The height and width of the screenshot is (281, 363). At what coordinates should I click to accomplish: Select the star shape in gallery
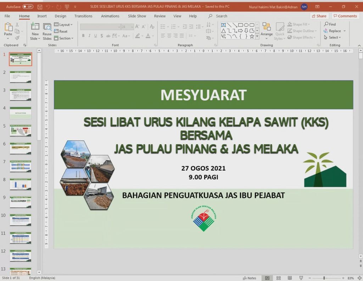(252, 36)
